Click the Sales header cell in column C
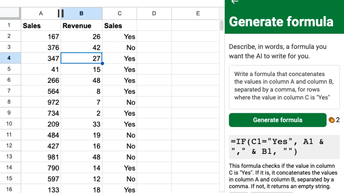Image resolution: width=344 pixels, height=193 pixels. 120,26
